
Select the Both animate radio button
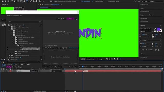click(x=26, y=64)
